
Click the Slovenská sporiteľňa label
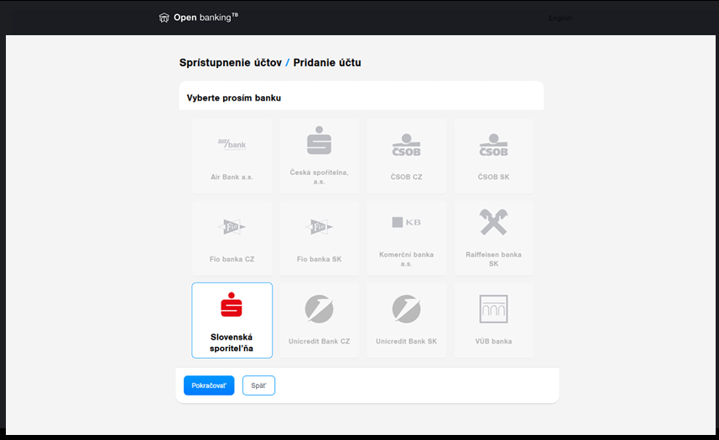(232, 343)
